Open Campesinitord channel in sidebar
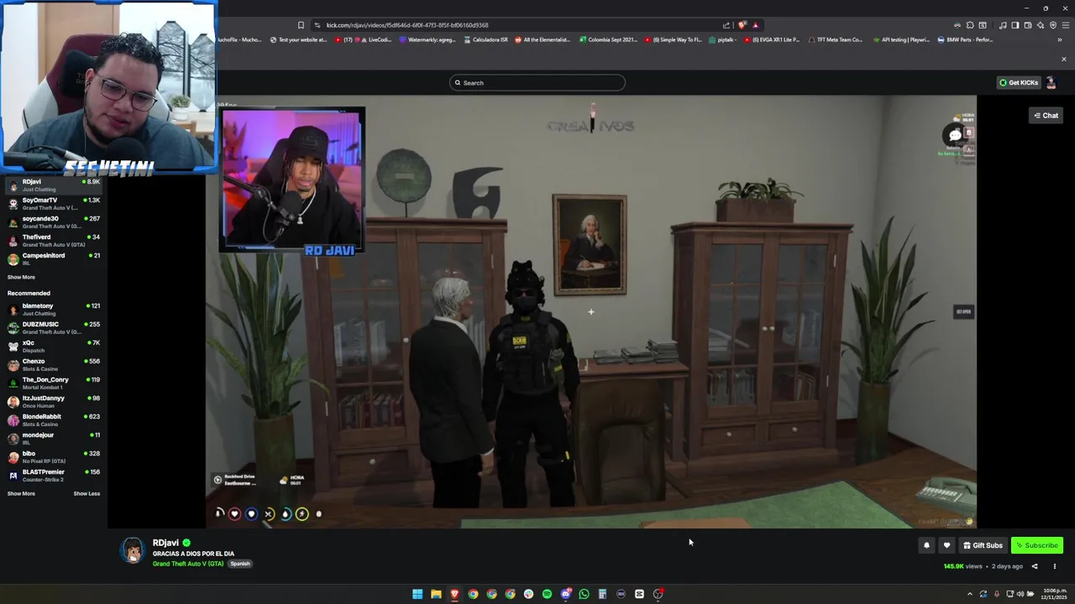Screen dimensions: 1075x604 click(54, 259)
